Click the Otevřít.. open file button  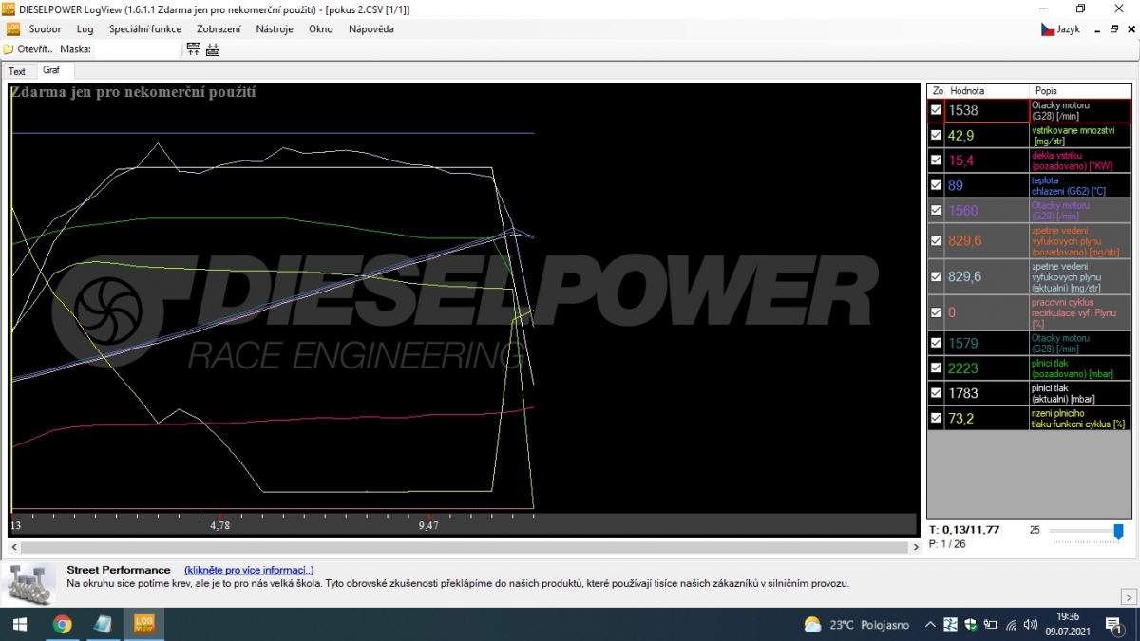coord(28,49)
